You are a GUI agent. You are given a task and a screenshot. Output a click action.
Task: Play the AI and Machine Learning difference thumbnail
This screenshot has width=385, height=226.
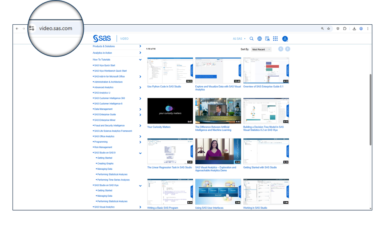click(218, 111)
